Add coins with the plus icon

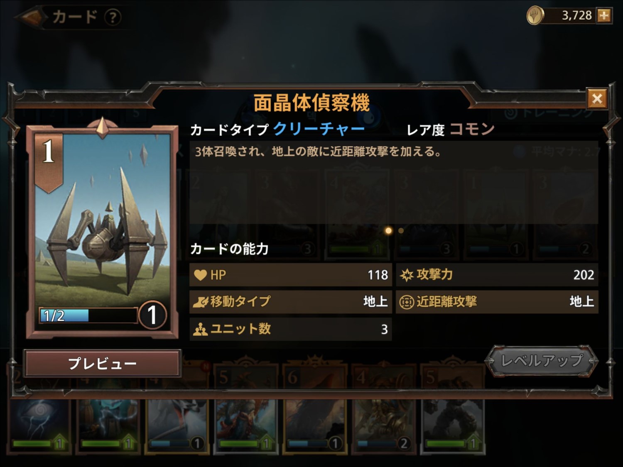(604, 16)
